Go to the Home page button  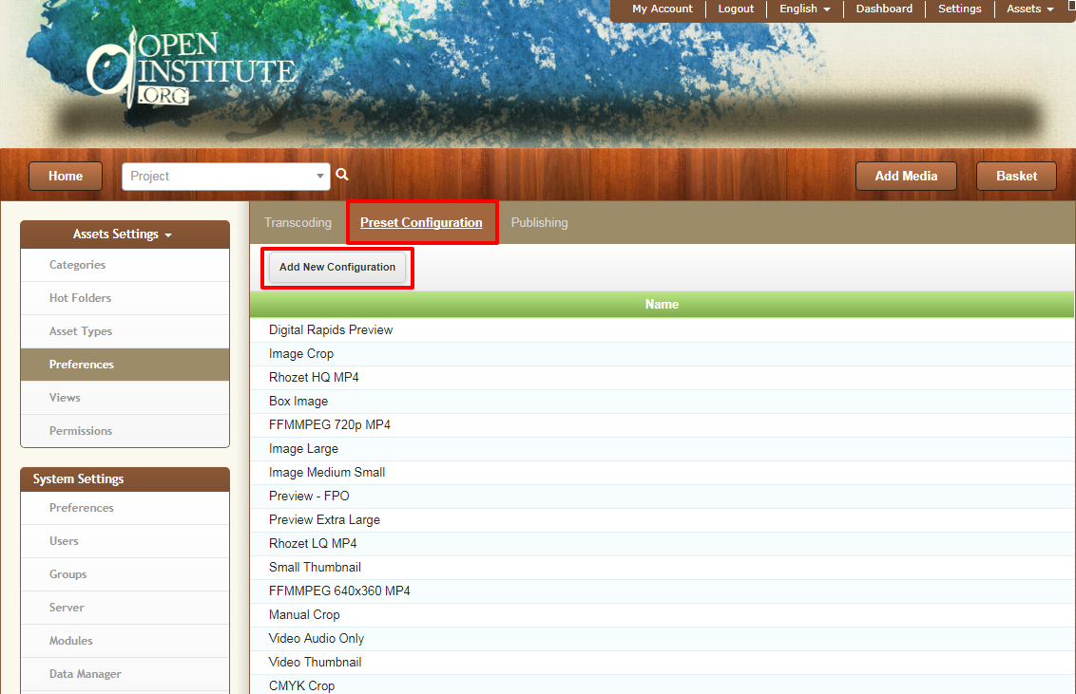tap(66, 176)
